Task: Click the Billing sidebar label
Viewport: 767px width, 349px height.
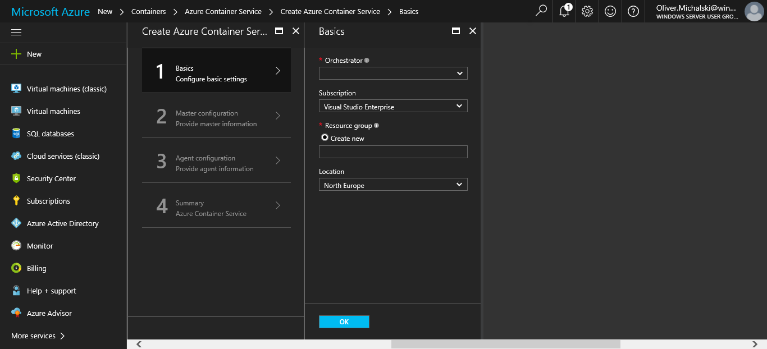Action: (36, 268)
